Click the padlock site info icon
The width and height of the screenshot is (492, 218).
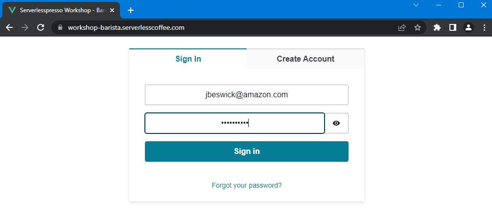(x=61, y=27)
